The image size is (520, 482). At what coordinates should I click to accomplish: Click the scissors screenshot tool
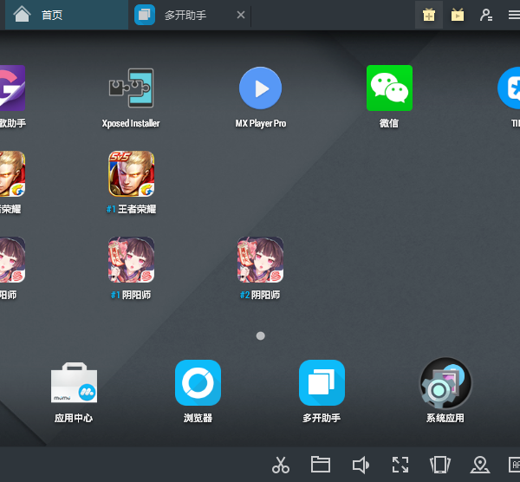click(x=281, y=465)
